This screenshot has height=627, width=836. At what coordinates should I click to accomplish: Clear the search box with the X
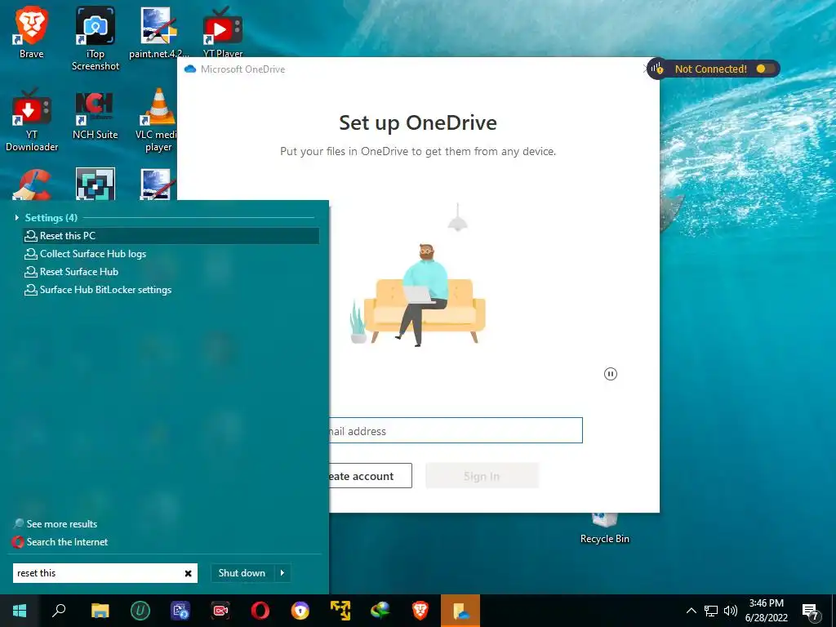click(189, 573)
